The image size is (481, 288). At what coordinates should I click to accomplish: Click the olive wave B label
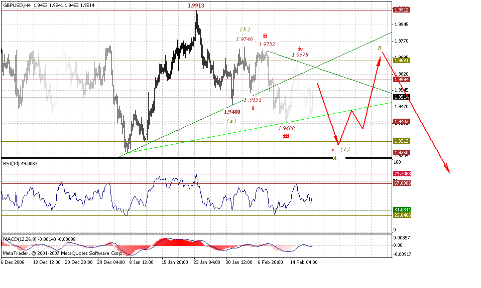tap(380, 48)
